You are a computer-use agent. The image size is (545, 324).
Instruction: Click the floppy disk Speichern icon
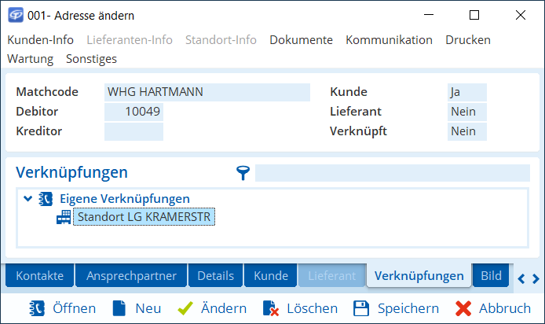[361, 307]
